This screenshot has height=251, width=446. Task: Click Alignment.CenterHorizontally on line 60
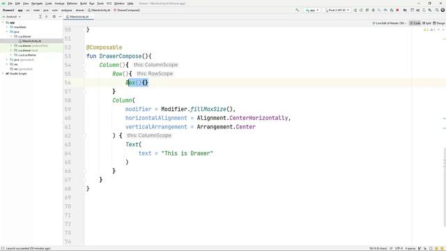coord(243,118)
